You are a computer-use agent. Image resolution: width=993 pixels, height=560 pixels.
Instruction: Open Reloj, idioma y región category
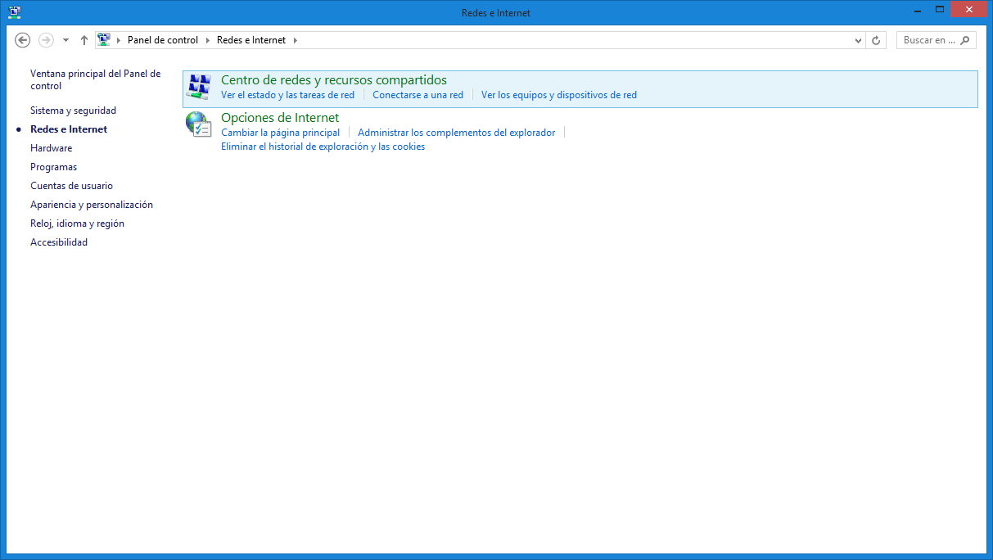coord(78,224)
